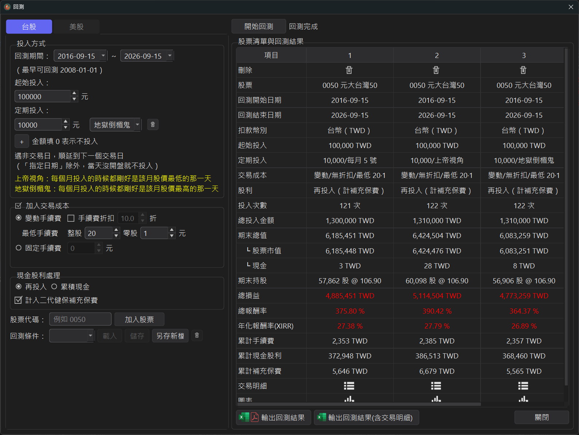Delete stock column 2 with its trash icon
Screen dimensions: 579x435
436,70
